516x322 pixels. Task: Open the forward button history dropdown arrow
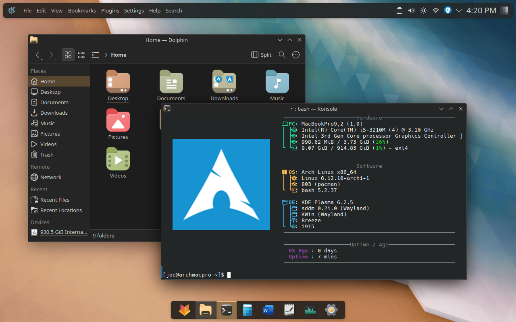coord(55,59)
